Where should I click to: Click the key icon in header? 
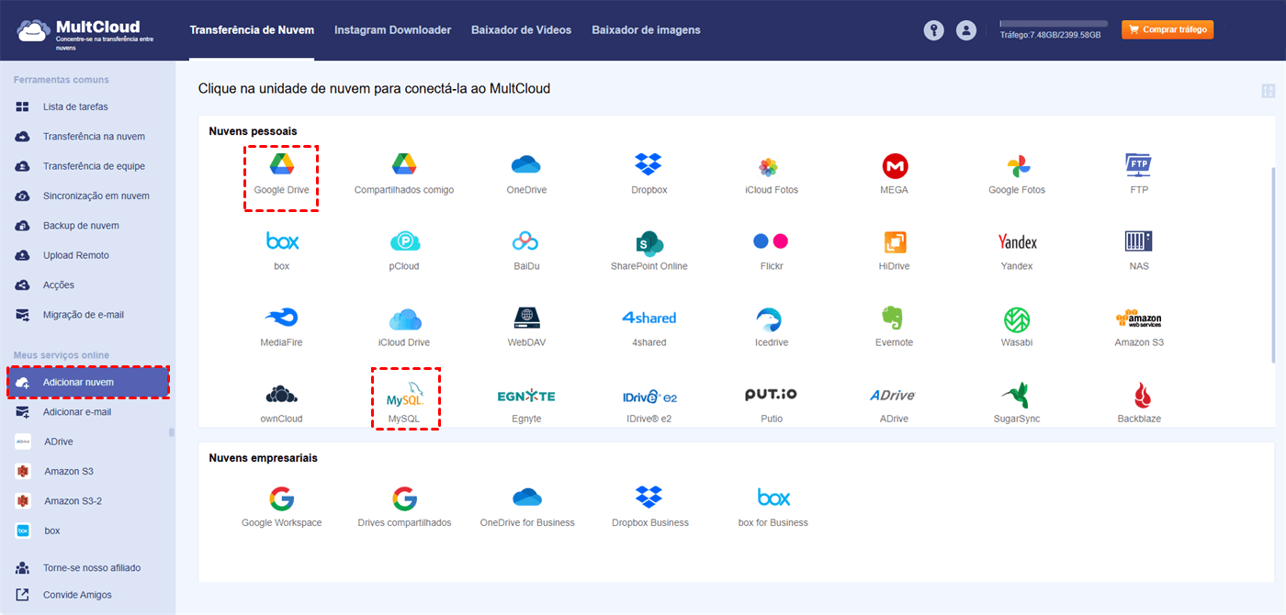pos(933,30)
